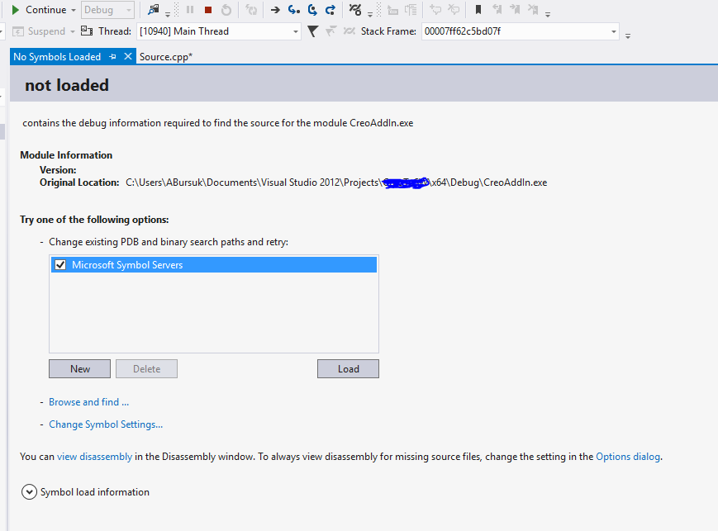Screen dimensions: 718x531
Task: Click the decrease indent toolbar icon
Action: click(411, 10)
